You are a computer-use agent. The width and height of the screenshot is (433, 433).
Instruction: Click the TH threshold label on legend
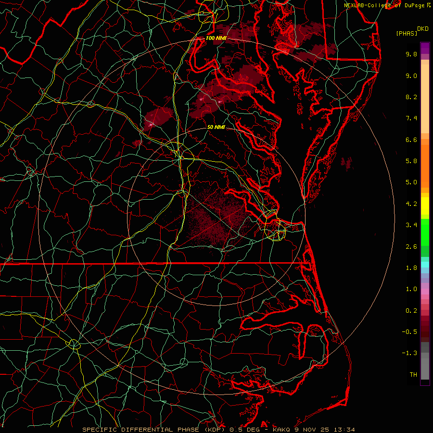413,375
